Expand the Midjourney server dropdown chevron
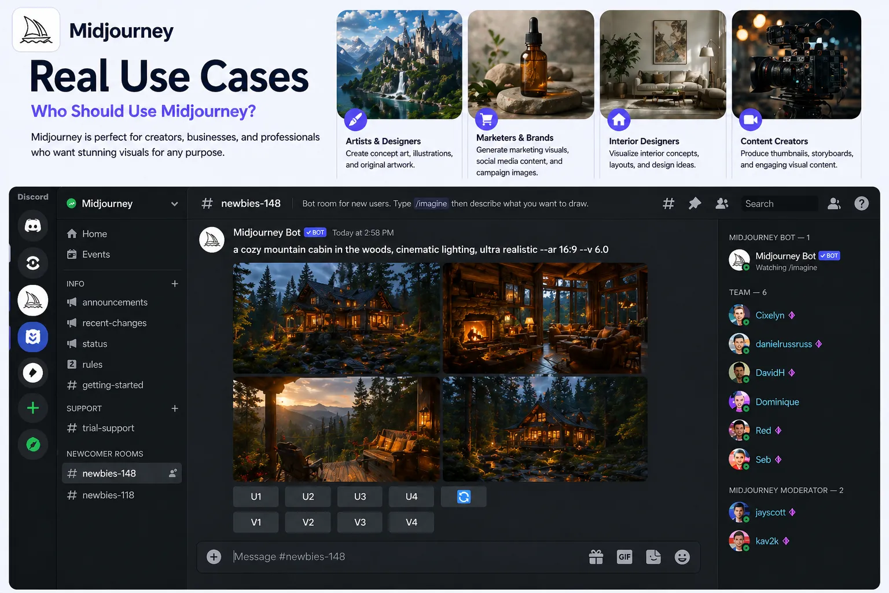Image resolution: width=889 pixels, height=593 pixels. pos(174,204)
